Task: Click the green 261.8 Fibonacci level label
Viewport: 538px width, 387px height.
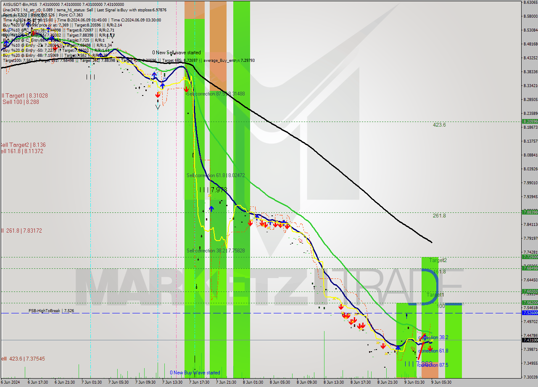Action: click(439, 216)
